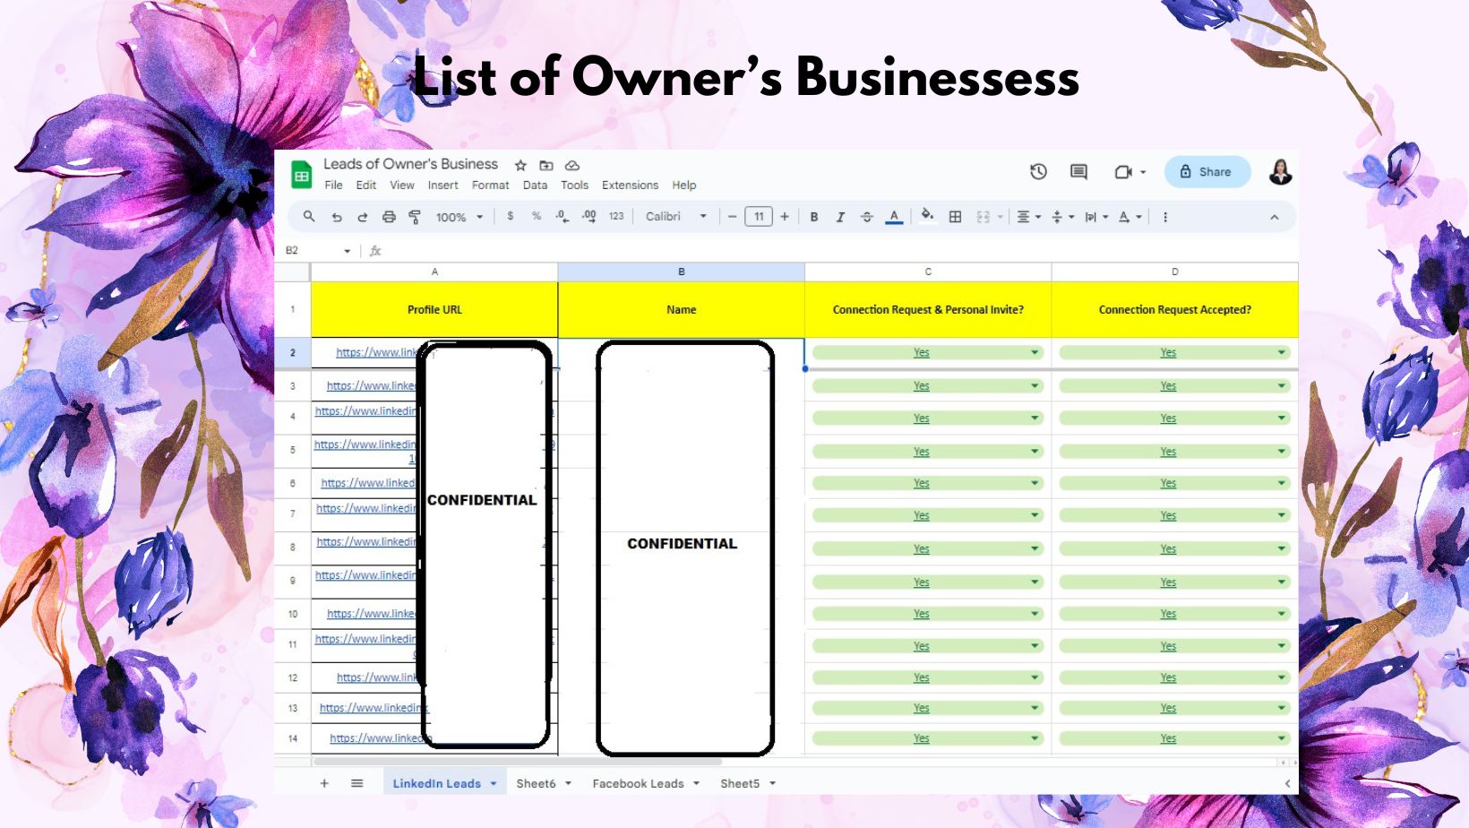The image size is (1469, 828).
Task: Open the Insert menu
Action: (442, 185)
